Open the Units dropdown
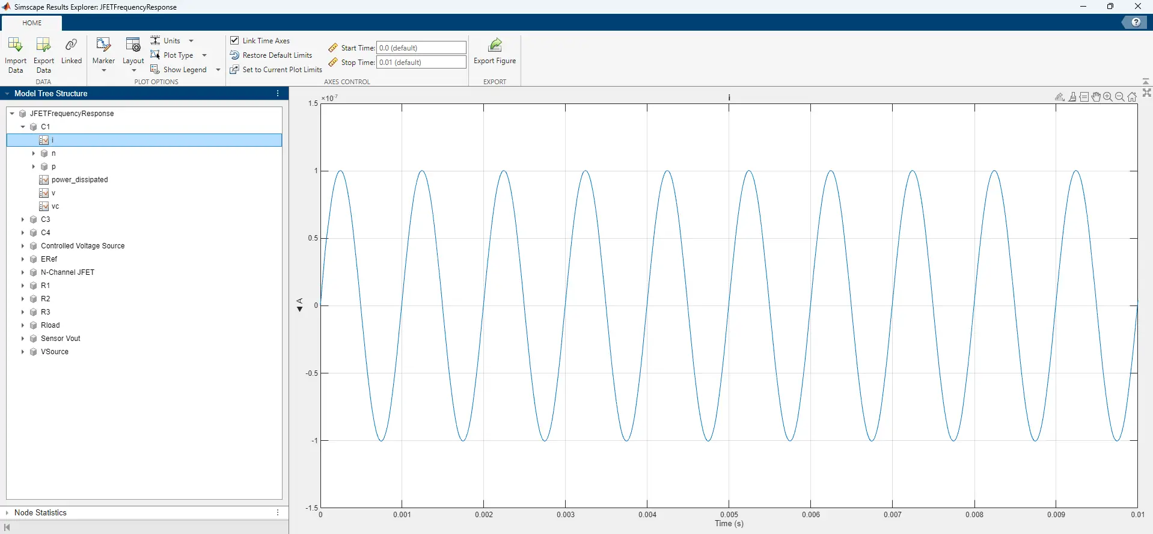 (x=191, y=41)
